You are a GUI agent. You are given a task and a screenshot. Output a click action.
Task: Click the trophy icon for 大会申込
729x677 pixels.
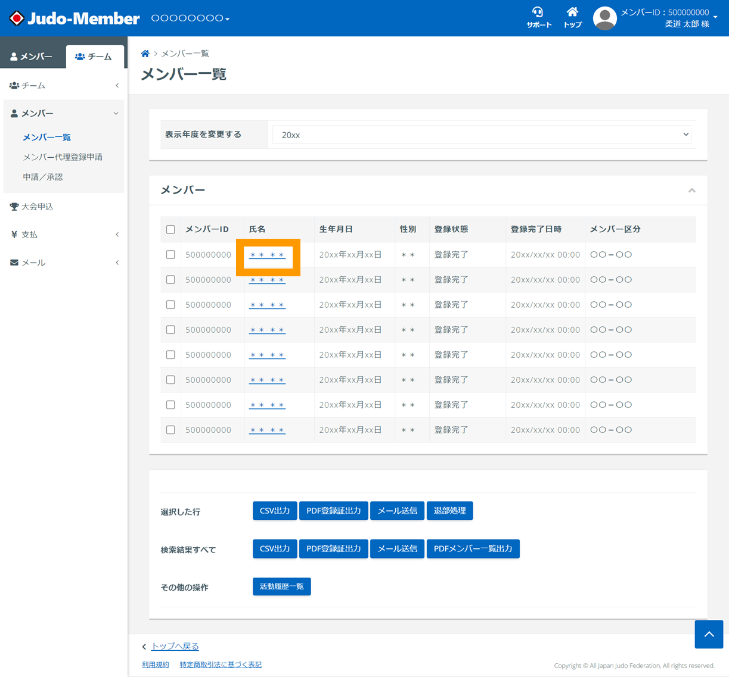pyautogui.click(x=14, y=207)
